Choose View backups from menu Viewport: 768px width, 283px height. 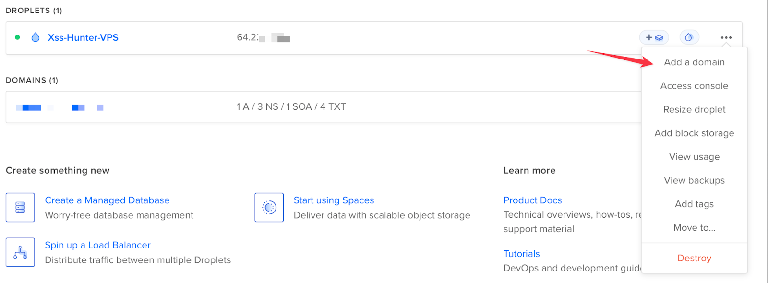click(x=694, y=180)
